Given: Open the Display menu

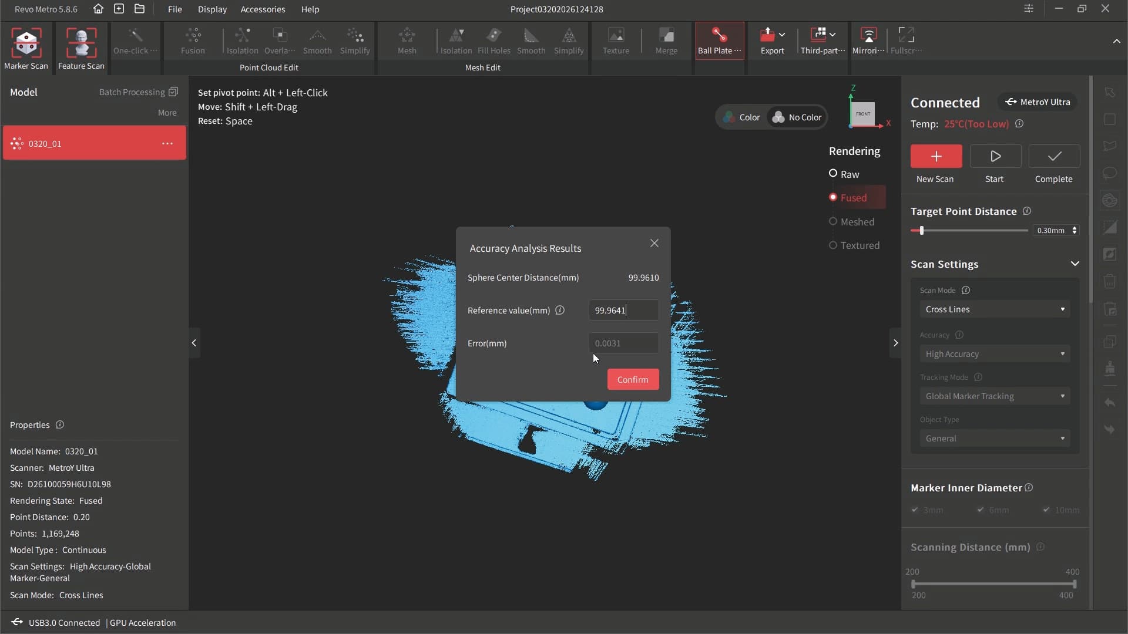Looking at the screenshot, I should tap(212, 9).
